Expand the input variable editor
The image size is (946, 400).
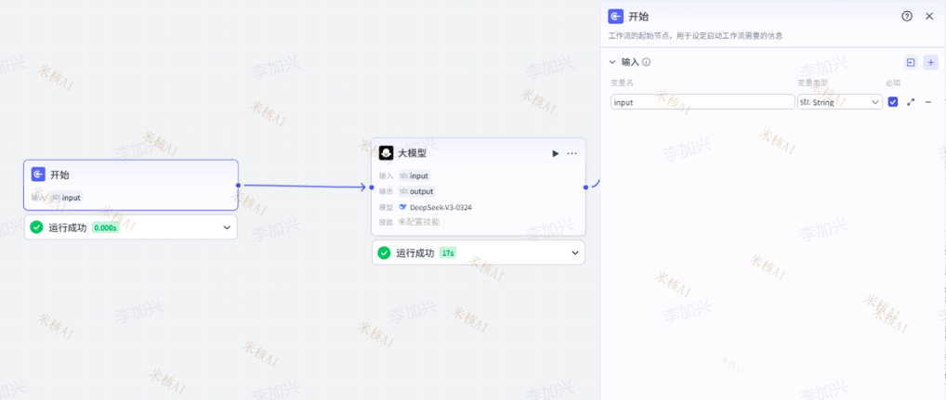(911, 102)
